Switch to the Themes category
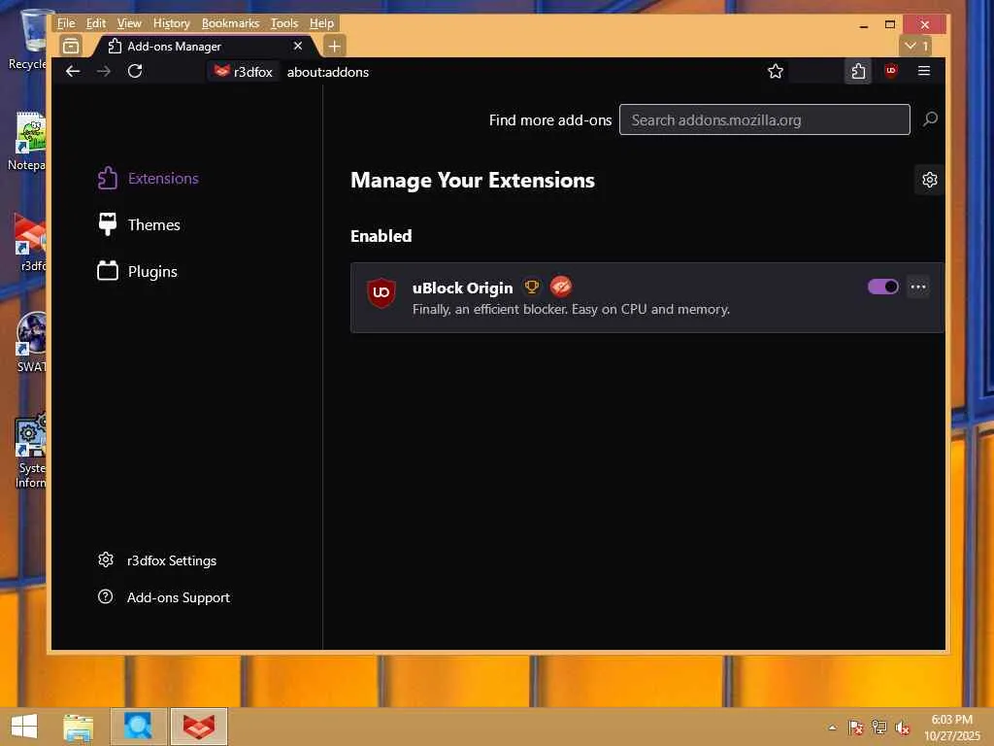 [140, 224]
